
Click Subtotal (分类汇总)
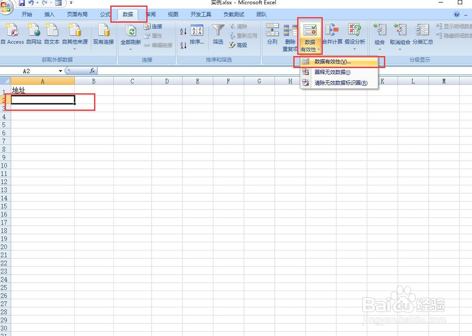pyautogui.click(x=422, y=34)
